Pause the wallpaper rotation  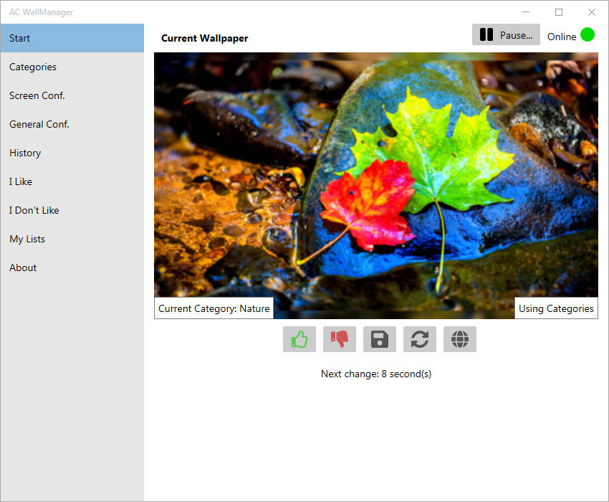[x=506, y=34]
